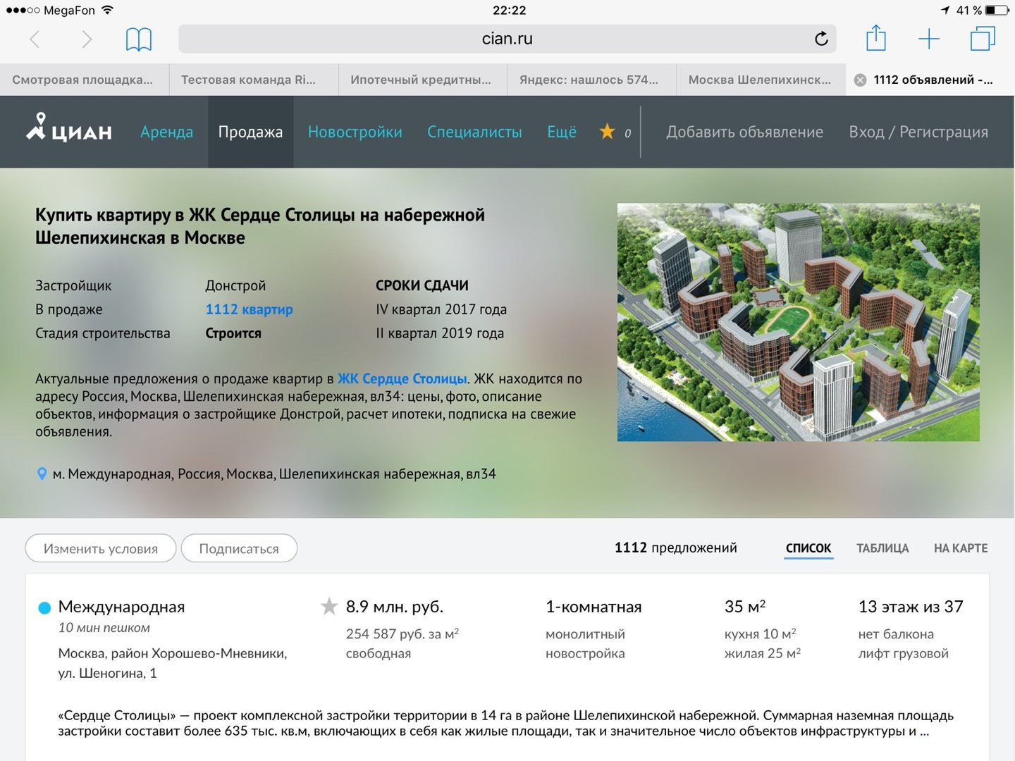Click the IV квартал 2017 года text

[x=441, y=309]
